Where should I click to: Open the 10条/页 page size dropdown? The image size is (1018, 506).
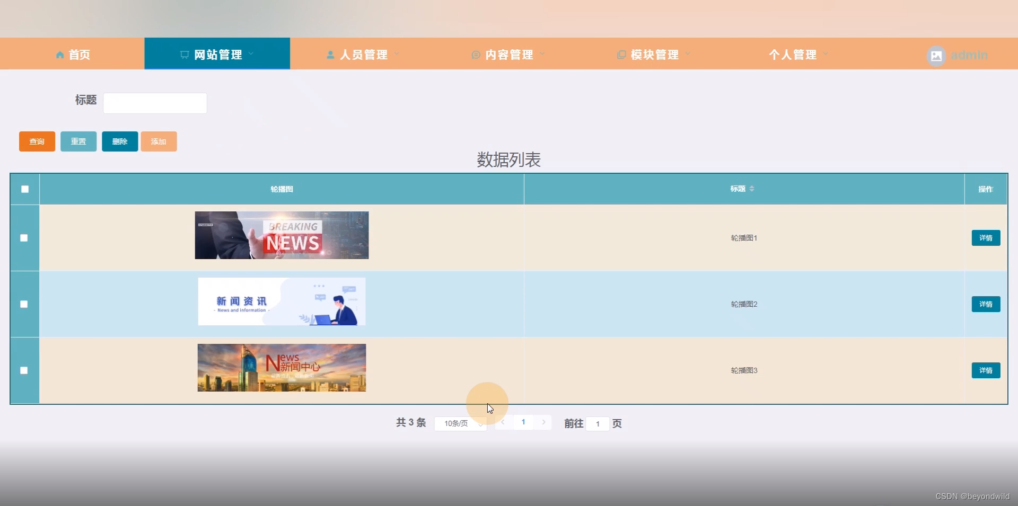[x=460, y=423]
